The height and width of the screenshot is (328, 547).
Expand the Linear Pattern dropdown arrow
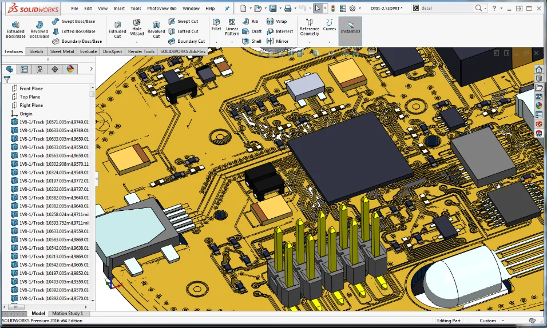(x=232, y=42)
